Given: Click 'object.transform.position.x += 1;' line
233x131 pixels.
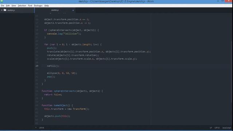Looking at the screenshot, I should tap(67, 19).
